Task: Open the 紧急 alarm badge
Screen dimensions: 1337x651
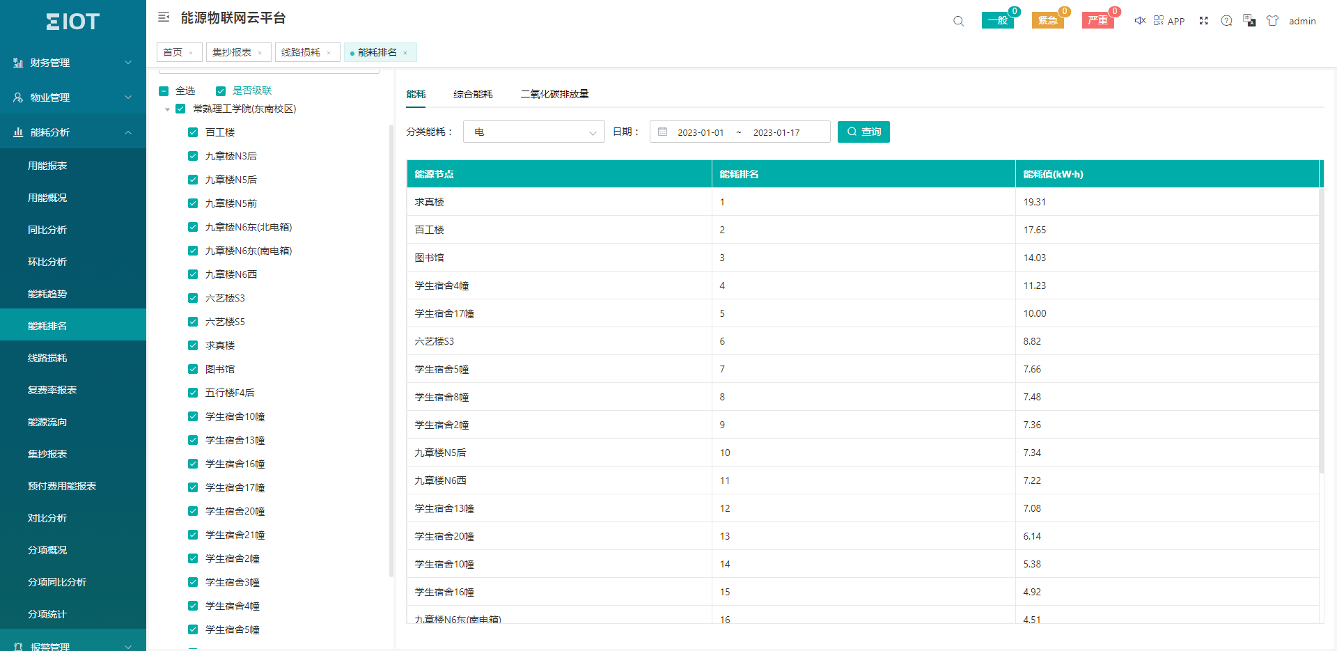Action: point(1048,20)
